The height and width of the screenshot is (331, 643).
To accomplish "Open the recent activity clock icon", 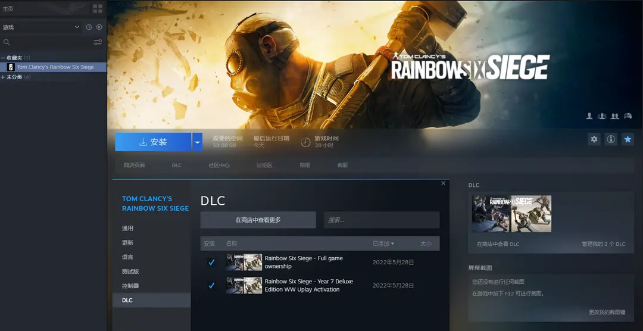I will pyautogui.click(x=89, y=27).
